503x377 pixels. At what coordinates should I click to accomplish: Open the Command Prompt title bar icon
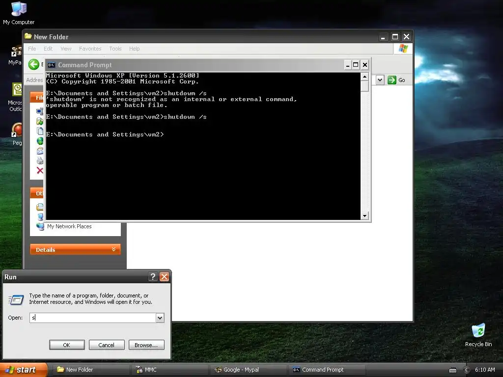[x=51, y=65]
